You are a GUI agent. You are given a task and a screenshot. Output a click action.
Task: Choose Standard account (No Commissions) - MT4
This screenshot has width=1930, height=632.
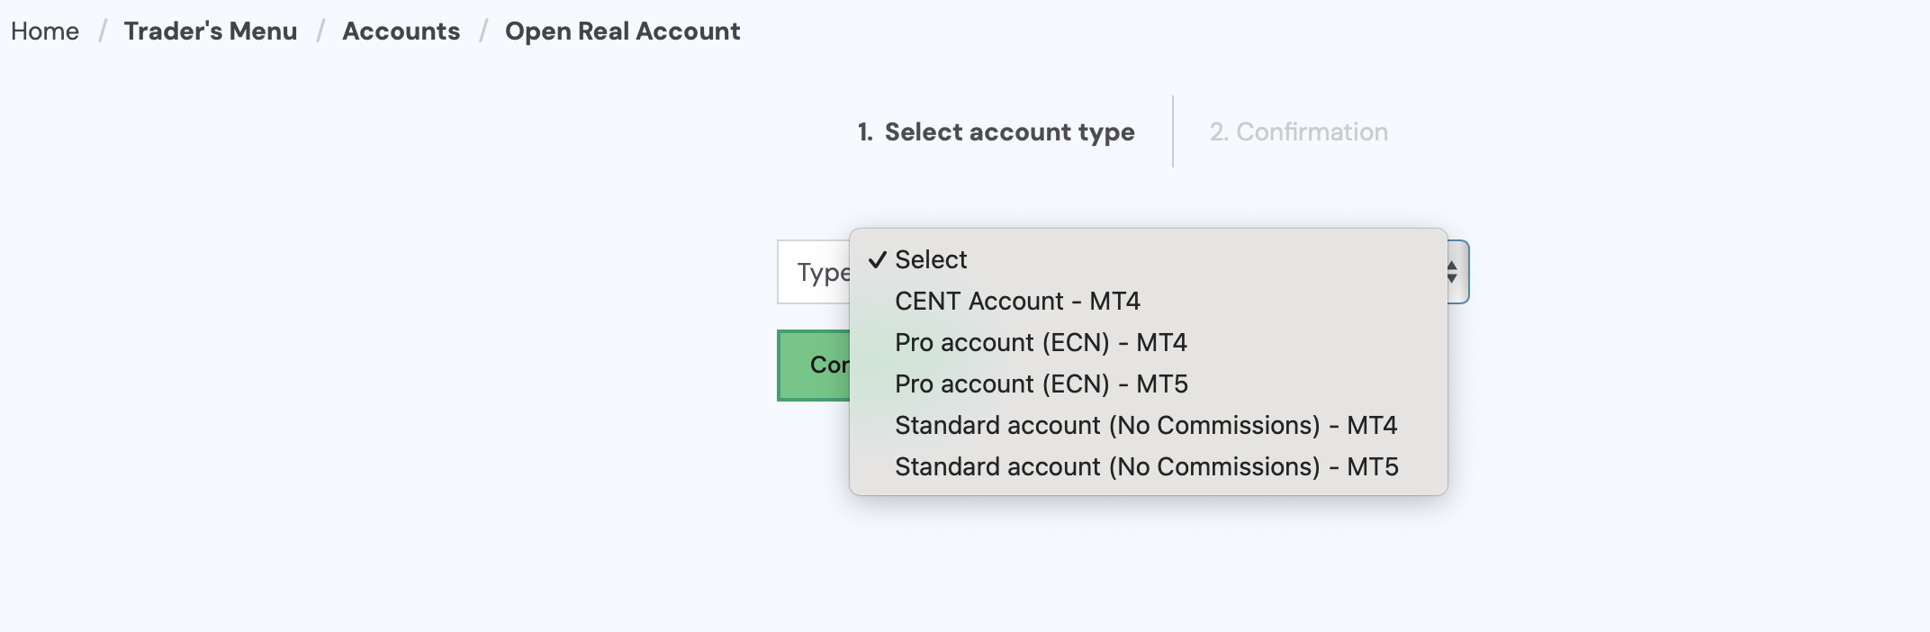click(1145, 426)
